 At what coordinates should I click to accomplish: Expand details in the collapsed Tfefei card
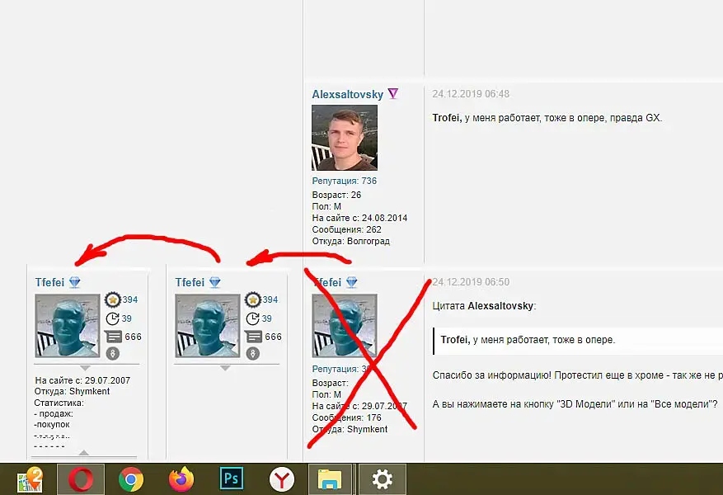[x=225, y=368]
